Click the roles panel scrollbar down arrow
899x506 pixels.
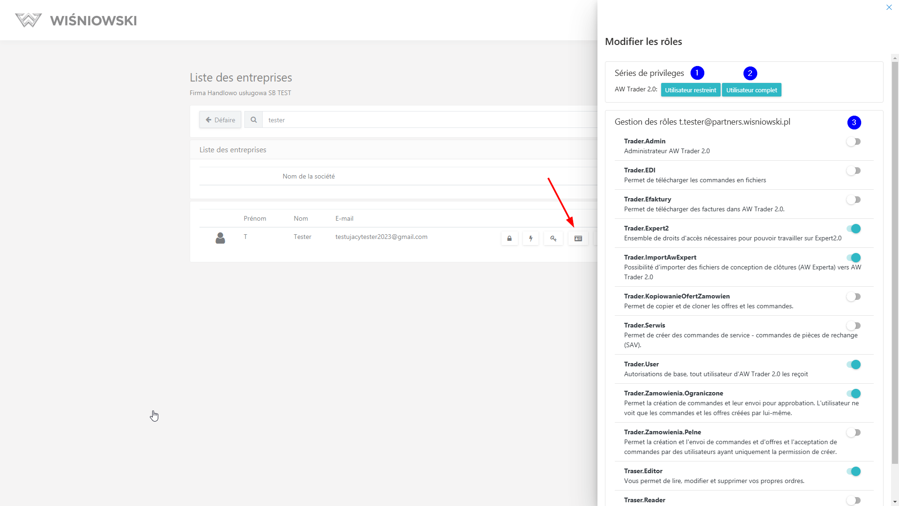tap(895, 502)
